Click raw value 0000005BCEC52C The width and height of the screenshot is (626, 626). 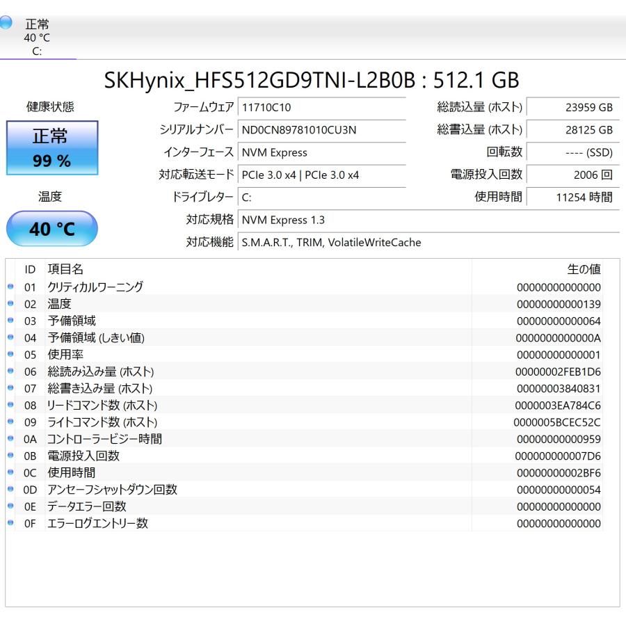coord(557,422)
